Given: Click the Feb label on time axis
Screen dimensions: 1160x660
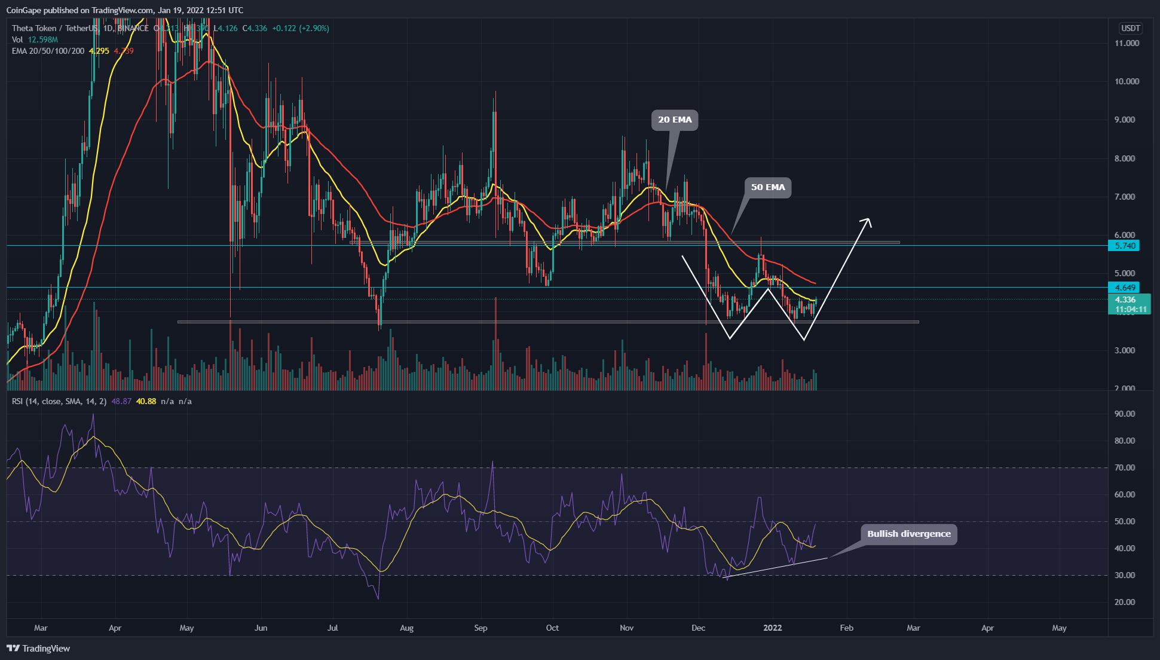Looking at the screenshot, I should (x=846, y=628).
